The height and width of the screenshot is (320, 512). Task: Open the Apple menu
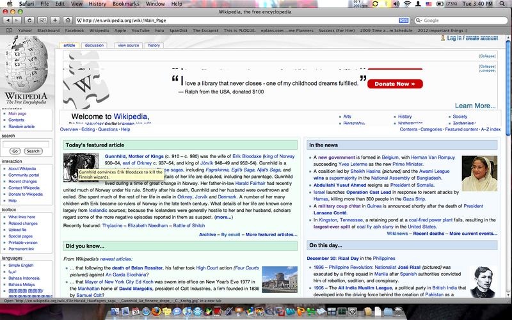click(x=10, y=4)
